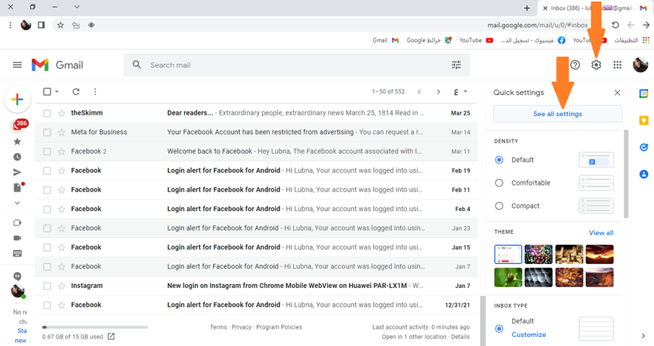Screen dimensions: 654x346
Task: Open the Google apps grid icon
Action: 617,65
